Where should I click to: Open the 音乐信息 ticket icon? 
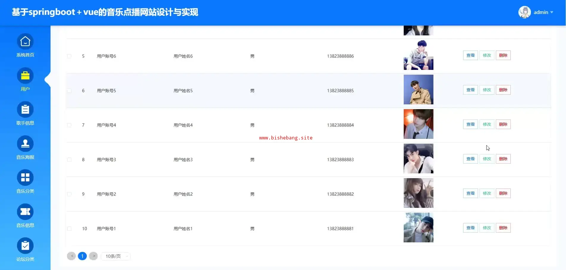(25, 212)
